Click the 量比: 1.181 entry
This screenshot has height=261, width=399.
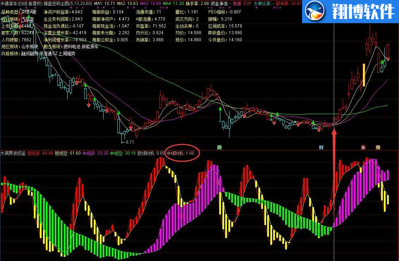186,12
